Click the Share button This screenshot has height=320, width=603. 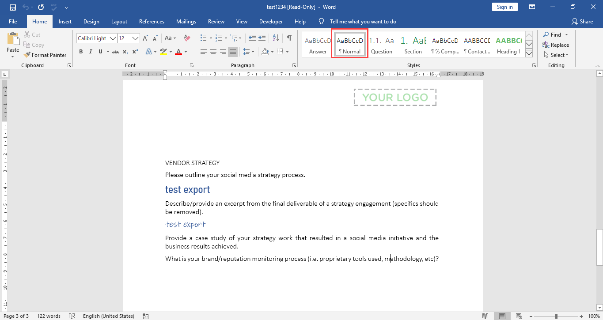coord(582,21)
